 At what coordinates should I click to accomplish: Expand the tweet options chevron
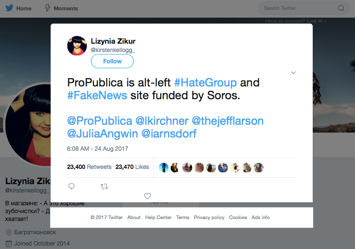tap(293, 73)
